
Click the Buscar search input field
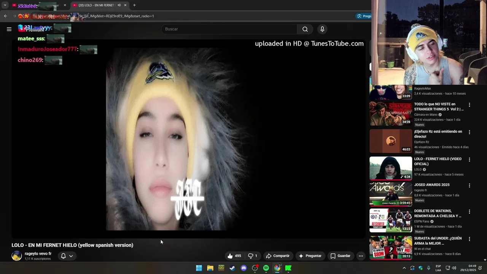coord(229,29)
